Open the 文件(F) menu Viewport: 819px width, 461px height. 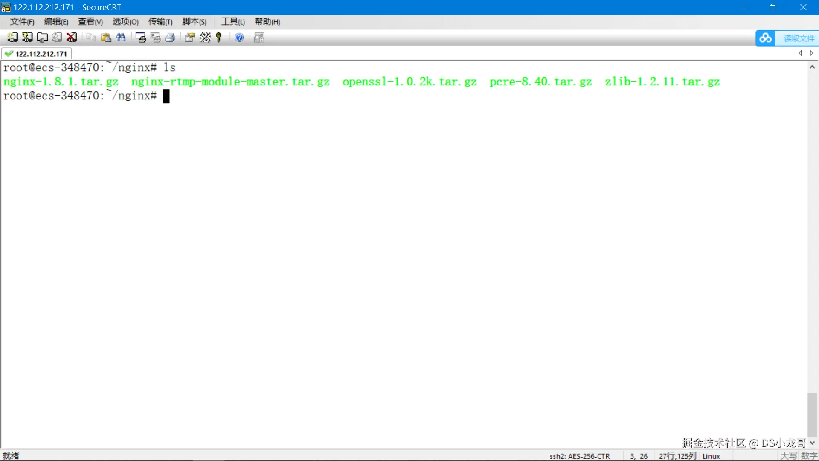click(x=22, y=22)
